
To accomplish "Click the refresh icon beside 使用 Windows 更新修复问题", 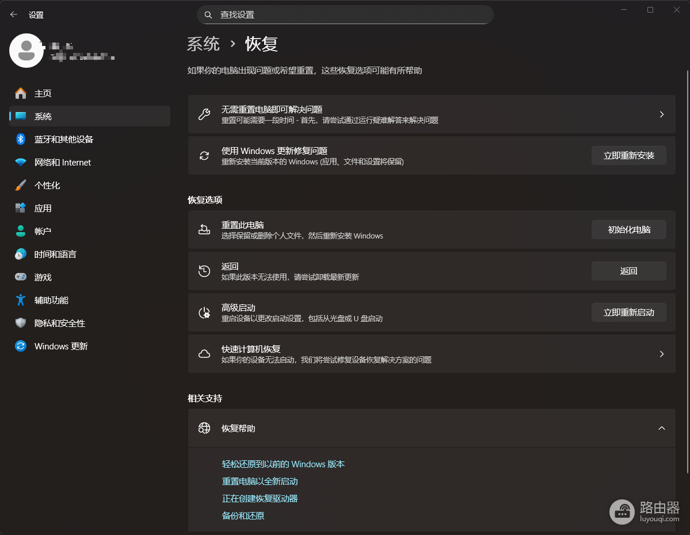I will (204, 156).
